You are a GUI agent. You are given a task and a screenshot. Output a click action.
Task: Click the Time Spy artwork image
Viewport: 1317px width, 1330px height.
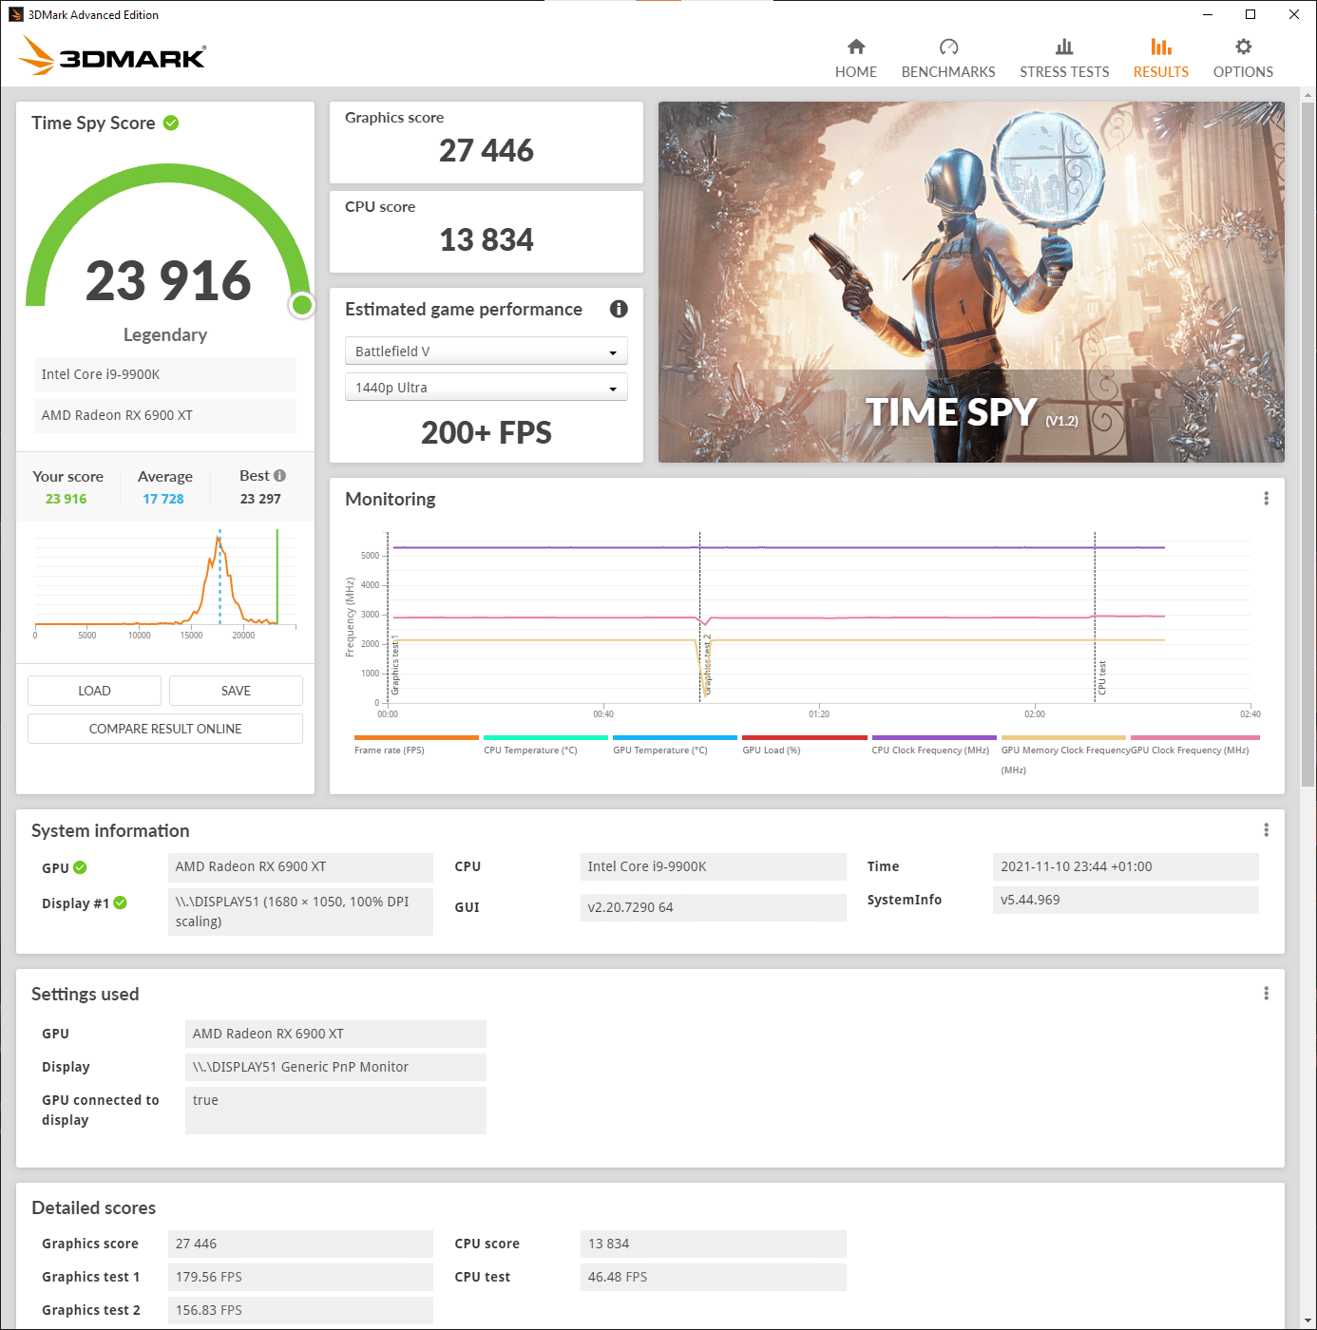pos(971,282)
